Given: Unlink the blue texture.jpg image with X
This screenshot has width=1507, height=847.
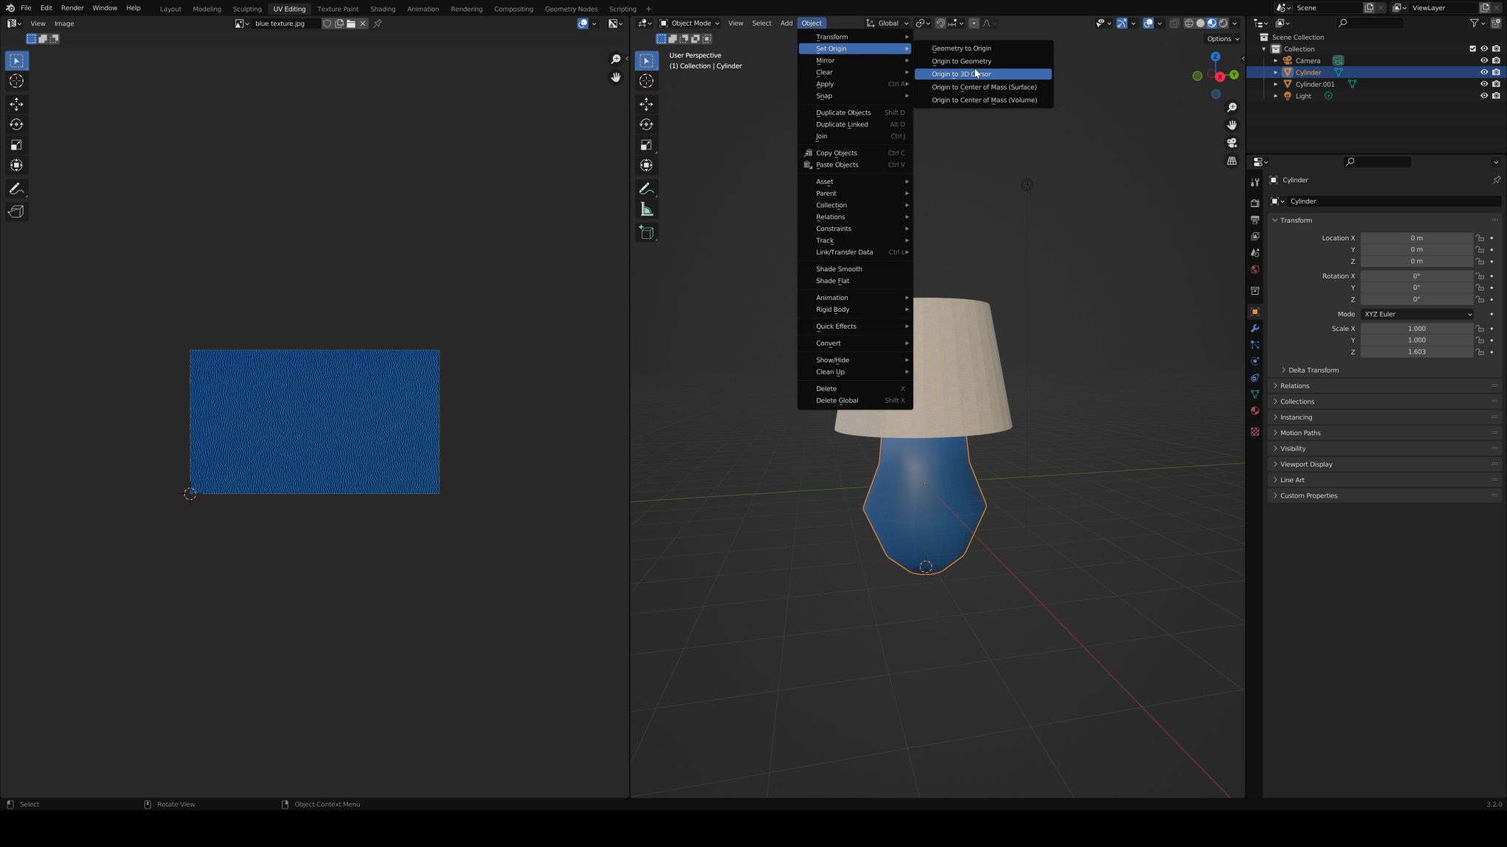Looking at the screenshot, I should 363,24.
